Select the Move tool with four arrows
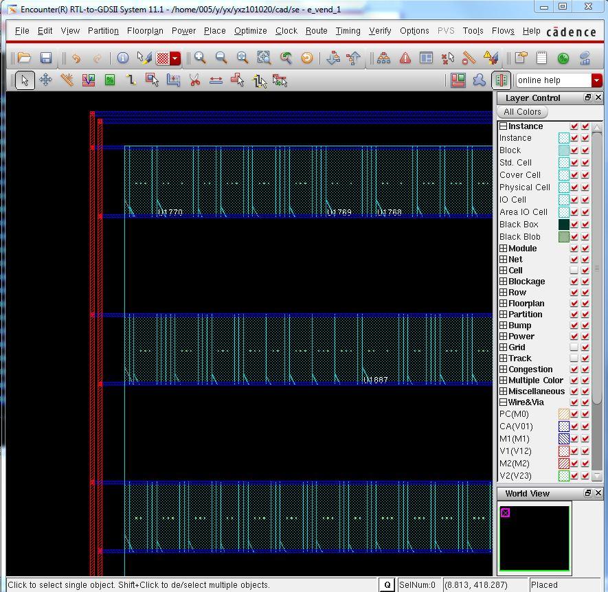The height and width of the screenshot is (592, 608). (45, 80)
